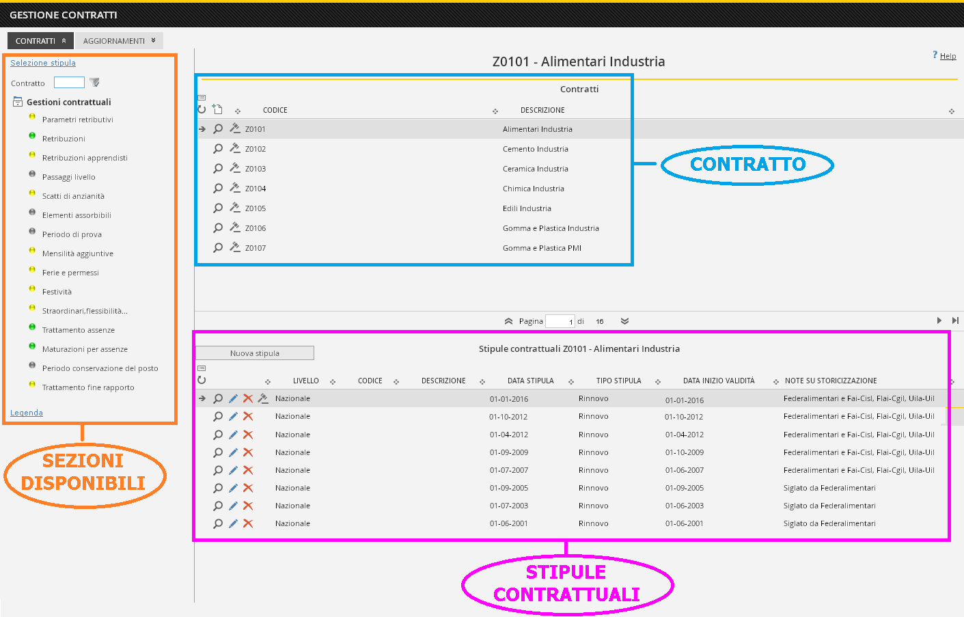Viewport: 964px width, 617px height.
Task: Edit the stipula dated 01-01-2016
Action: 233,398
